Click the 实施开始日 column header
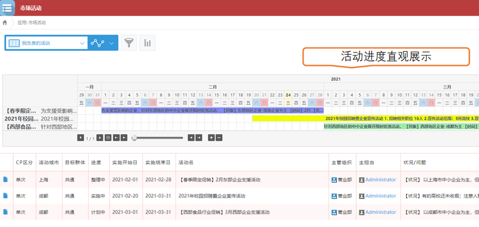 [124, 162]
